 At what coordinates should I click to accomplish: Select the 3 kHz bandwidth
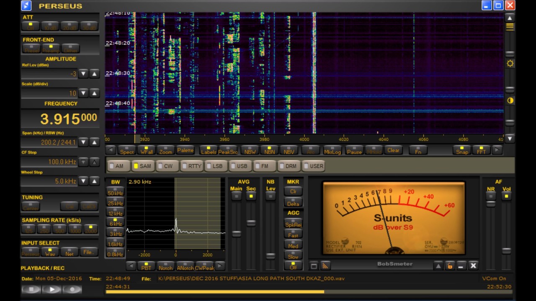click(115, 232)
